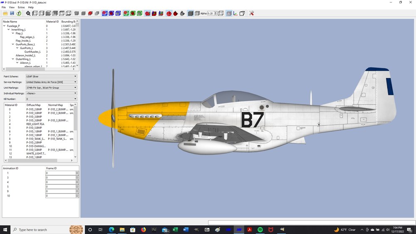The height and width of the screenshot is (234, 416).
Task: Open Word from the taskbar
Action: [x=186, y=229]
